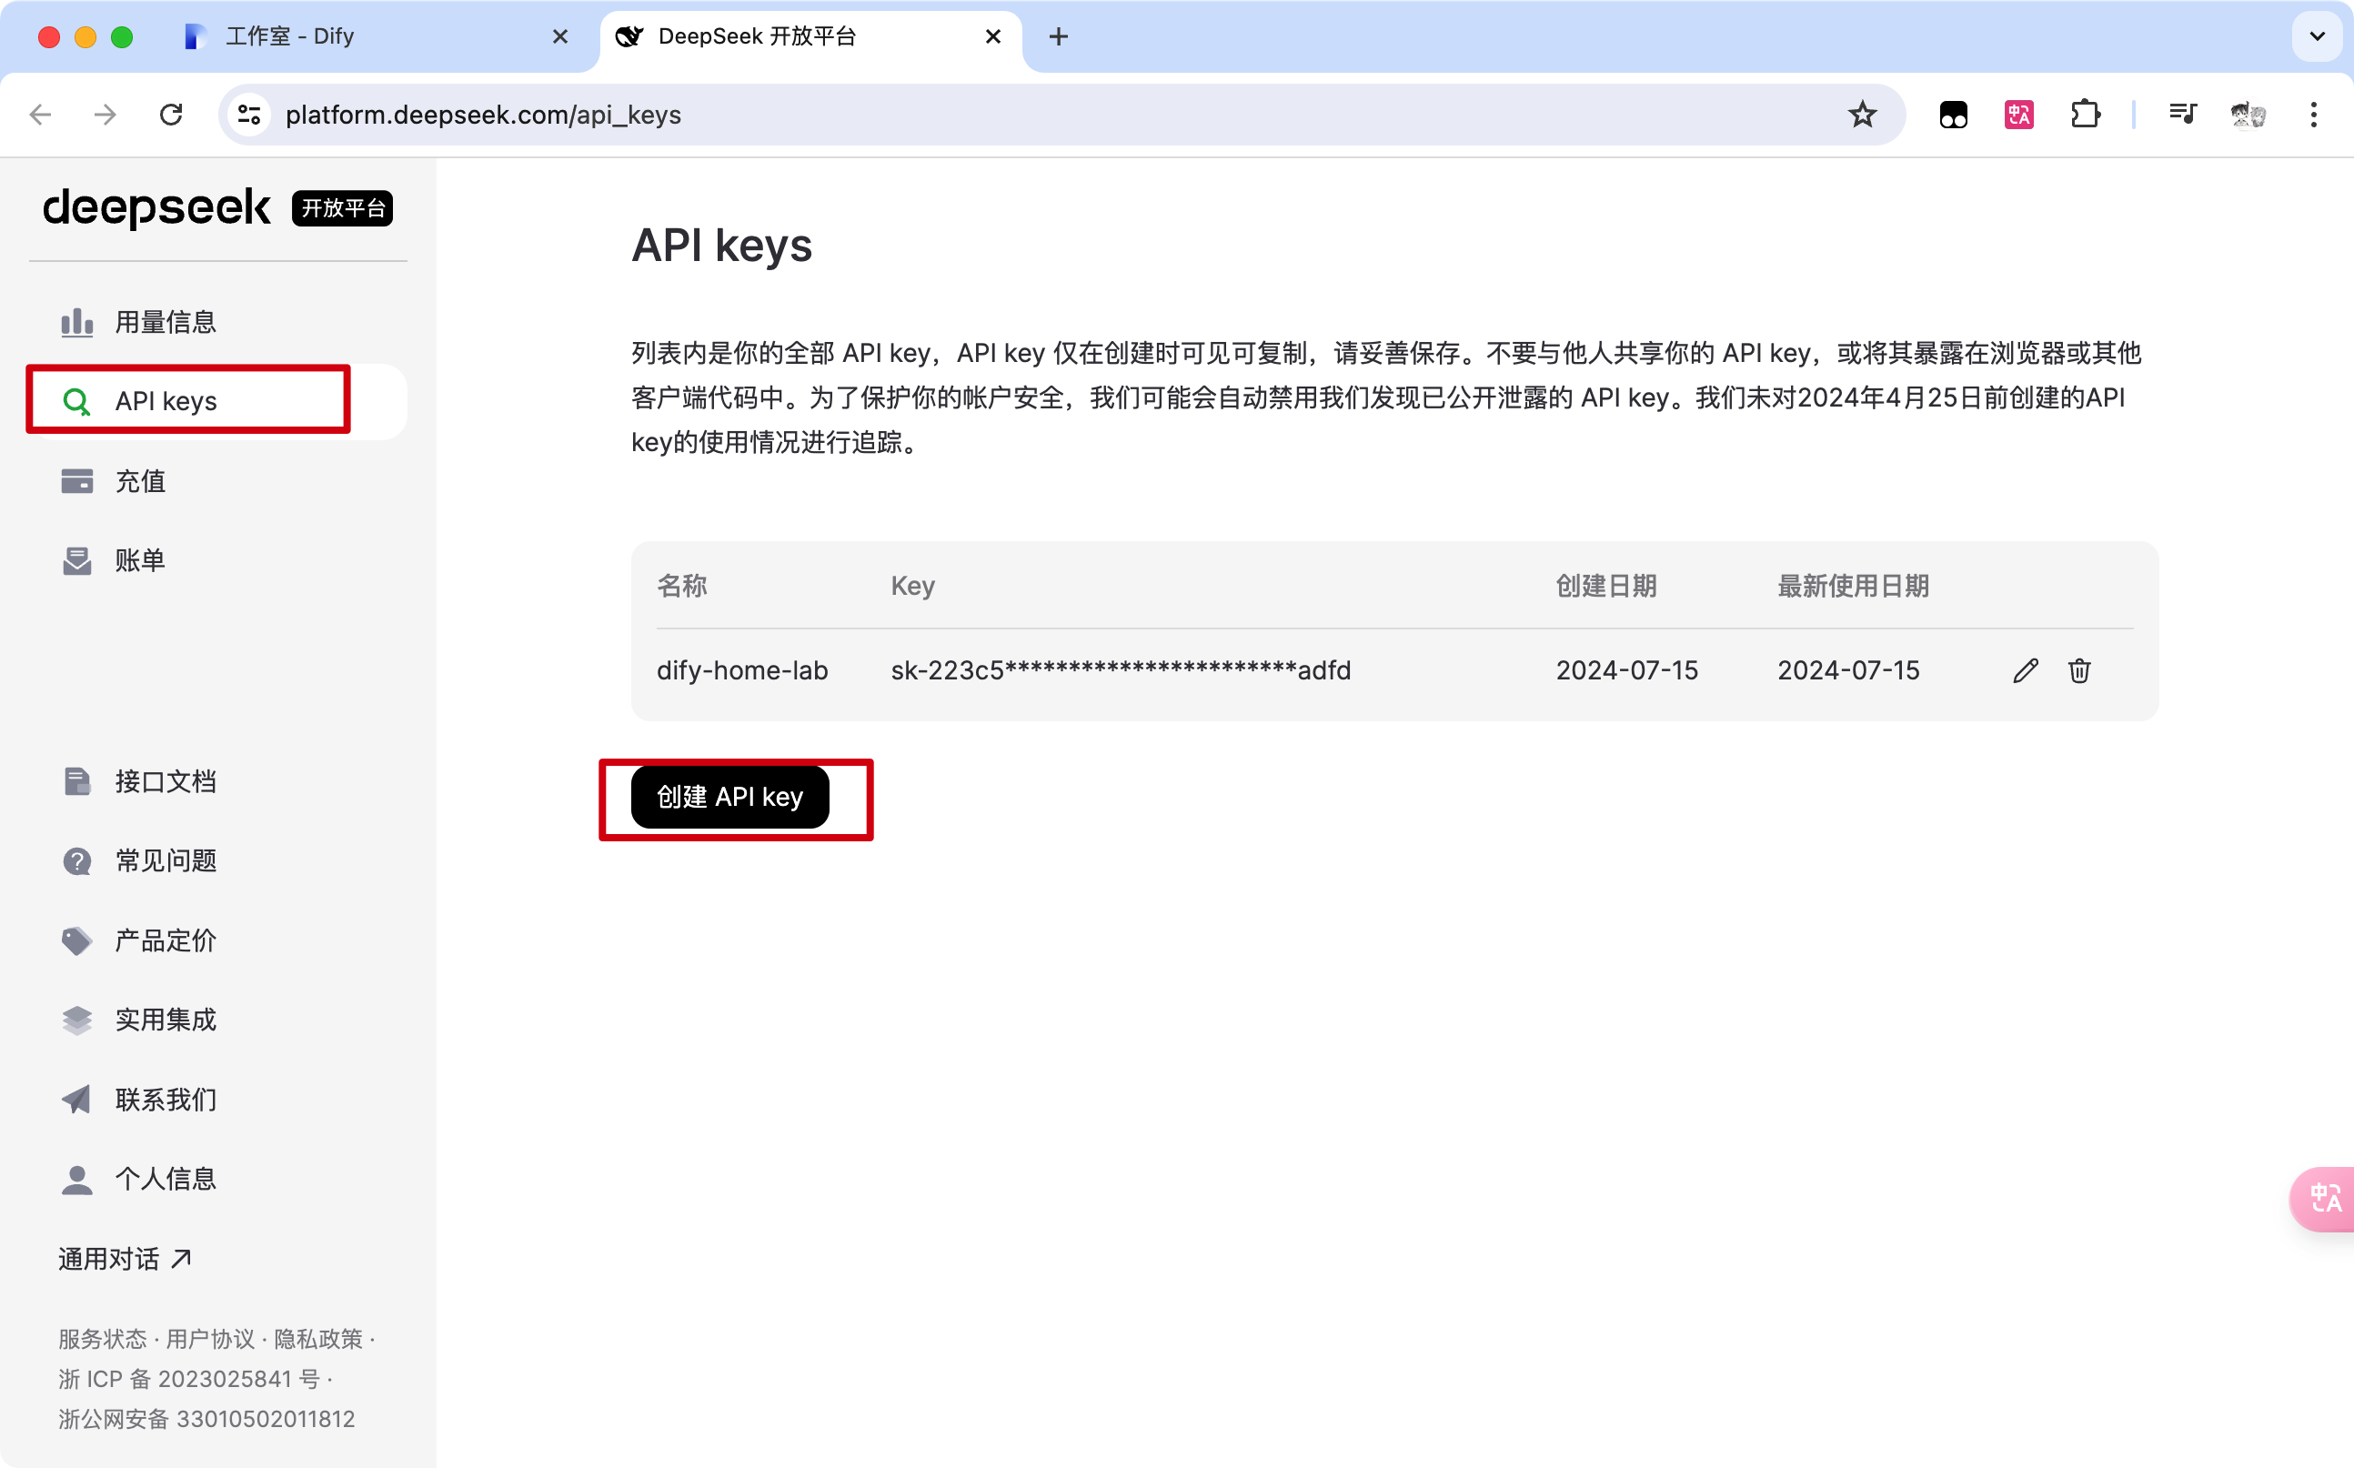This screenshot has height=1468, width=2354.
Task: Reload the current page
Action: [x=171, y=115]
